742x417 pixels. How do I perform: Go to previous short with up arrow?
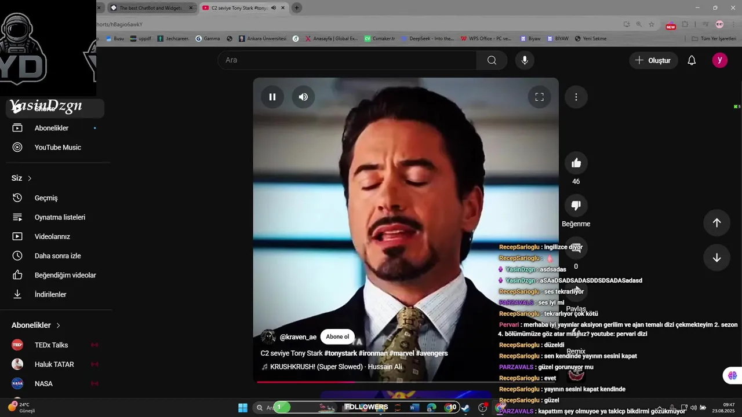click(x=716, y=222)
